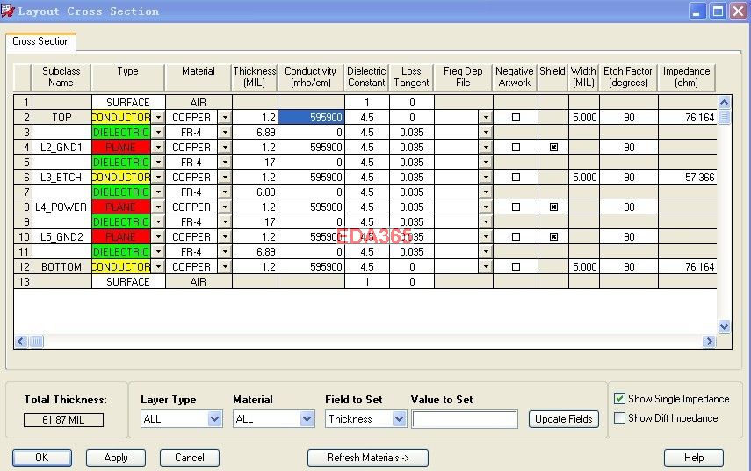
Task: Click the vertical scrollbar down arrow
Action: tap(724, 327)
